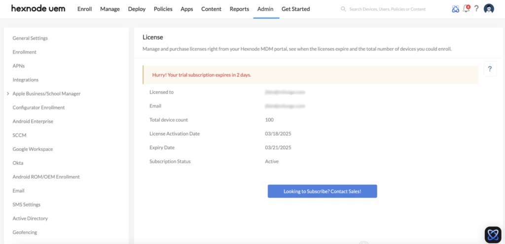Open the Get Started tab
Screen dimensions: 505x244
coord(296,9)
